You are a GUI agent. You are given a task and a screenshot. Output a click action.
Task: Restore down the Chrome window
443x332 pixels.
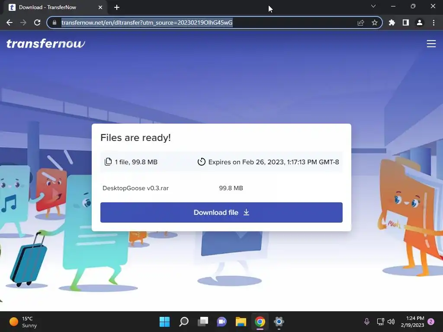[x=413, y=6]
